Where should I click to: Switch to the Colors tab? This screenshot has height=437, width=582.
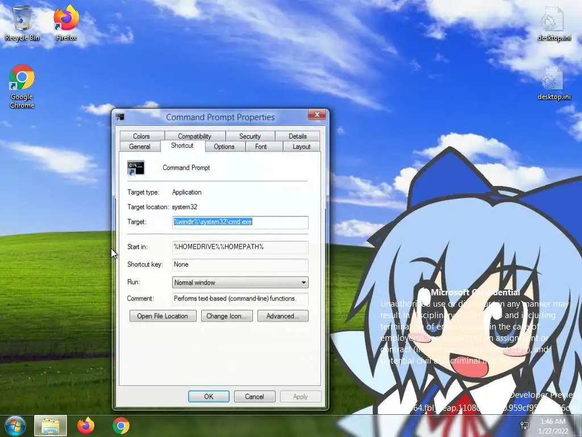coord(142,137)
